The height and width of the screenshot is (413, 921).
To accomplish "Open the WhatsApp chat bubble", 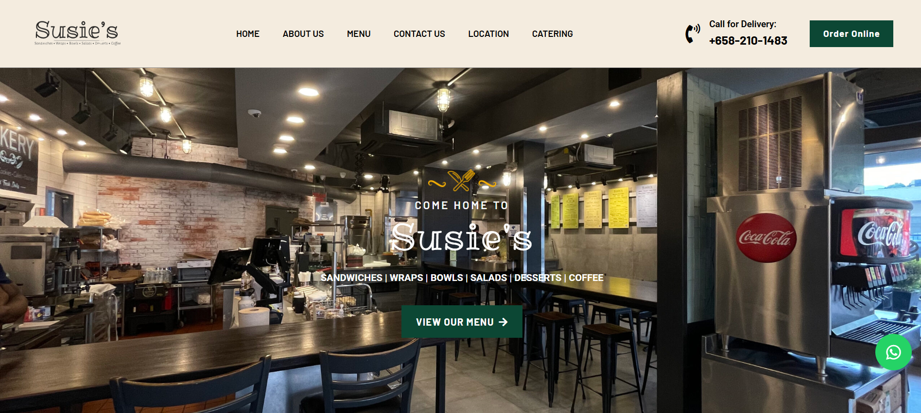I will tap(893, 352).
